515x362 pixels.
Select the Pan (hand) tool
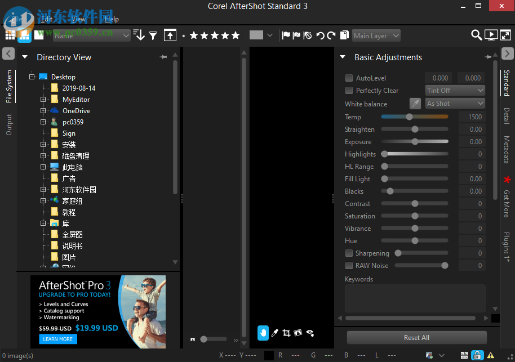(263, 333)
